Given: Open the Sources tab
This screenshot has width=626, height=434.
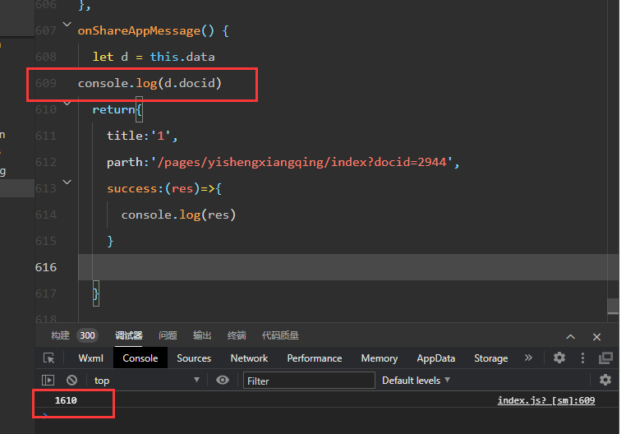Looking at the screenshot, I should (x=194, y=358).
